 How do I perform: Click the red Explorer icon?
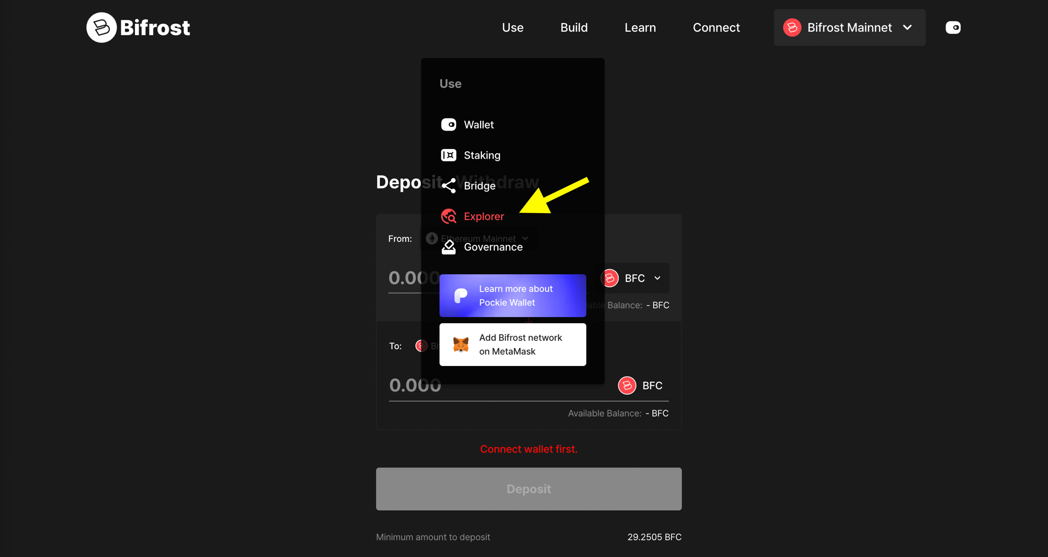point(448,216)
